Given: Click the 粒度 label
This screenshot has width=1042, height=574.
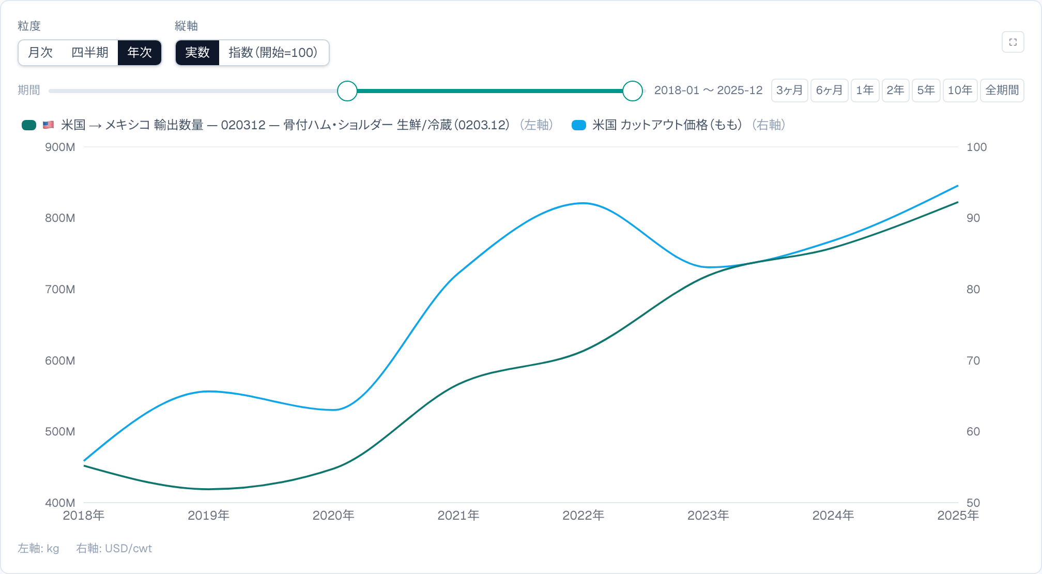Looking at the screenshot, I should 29,26.
